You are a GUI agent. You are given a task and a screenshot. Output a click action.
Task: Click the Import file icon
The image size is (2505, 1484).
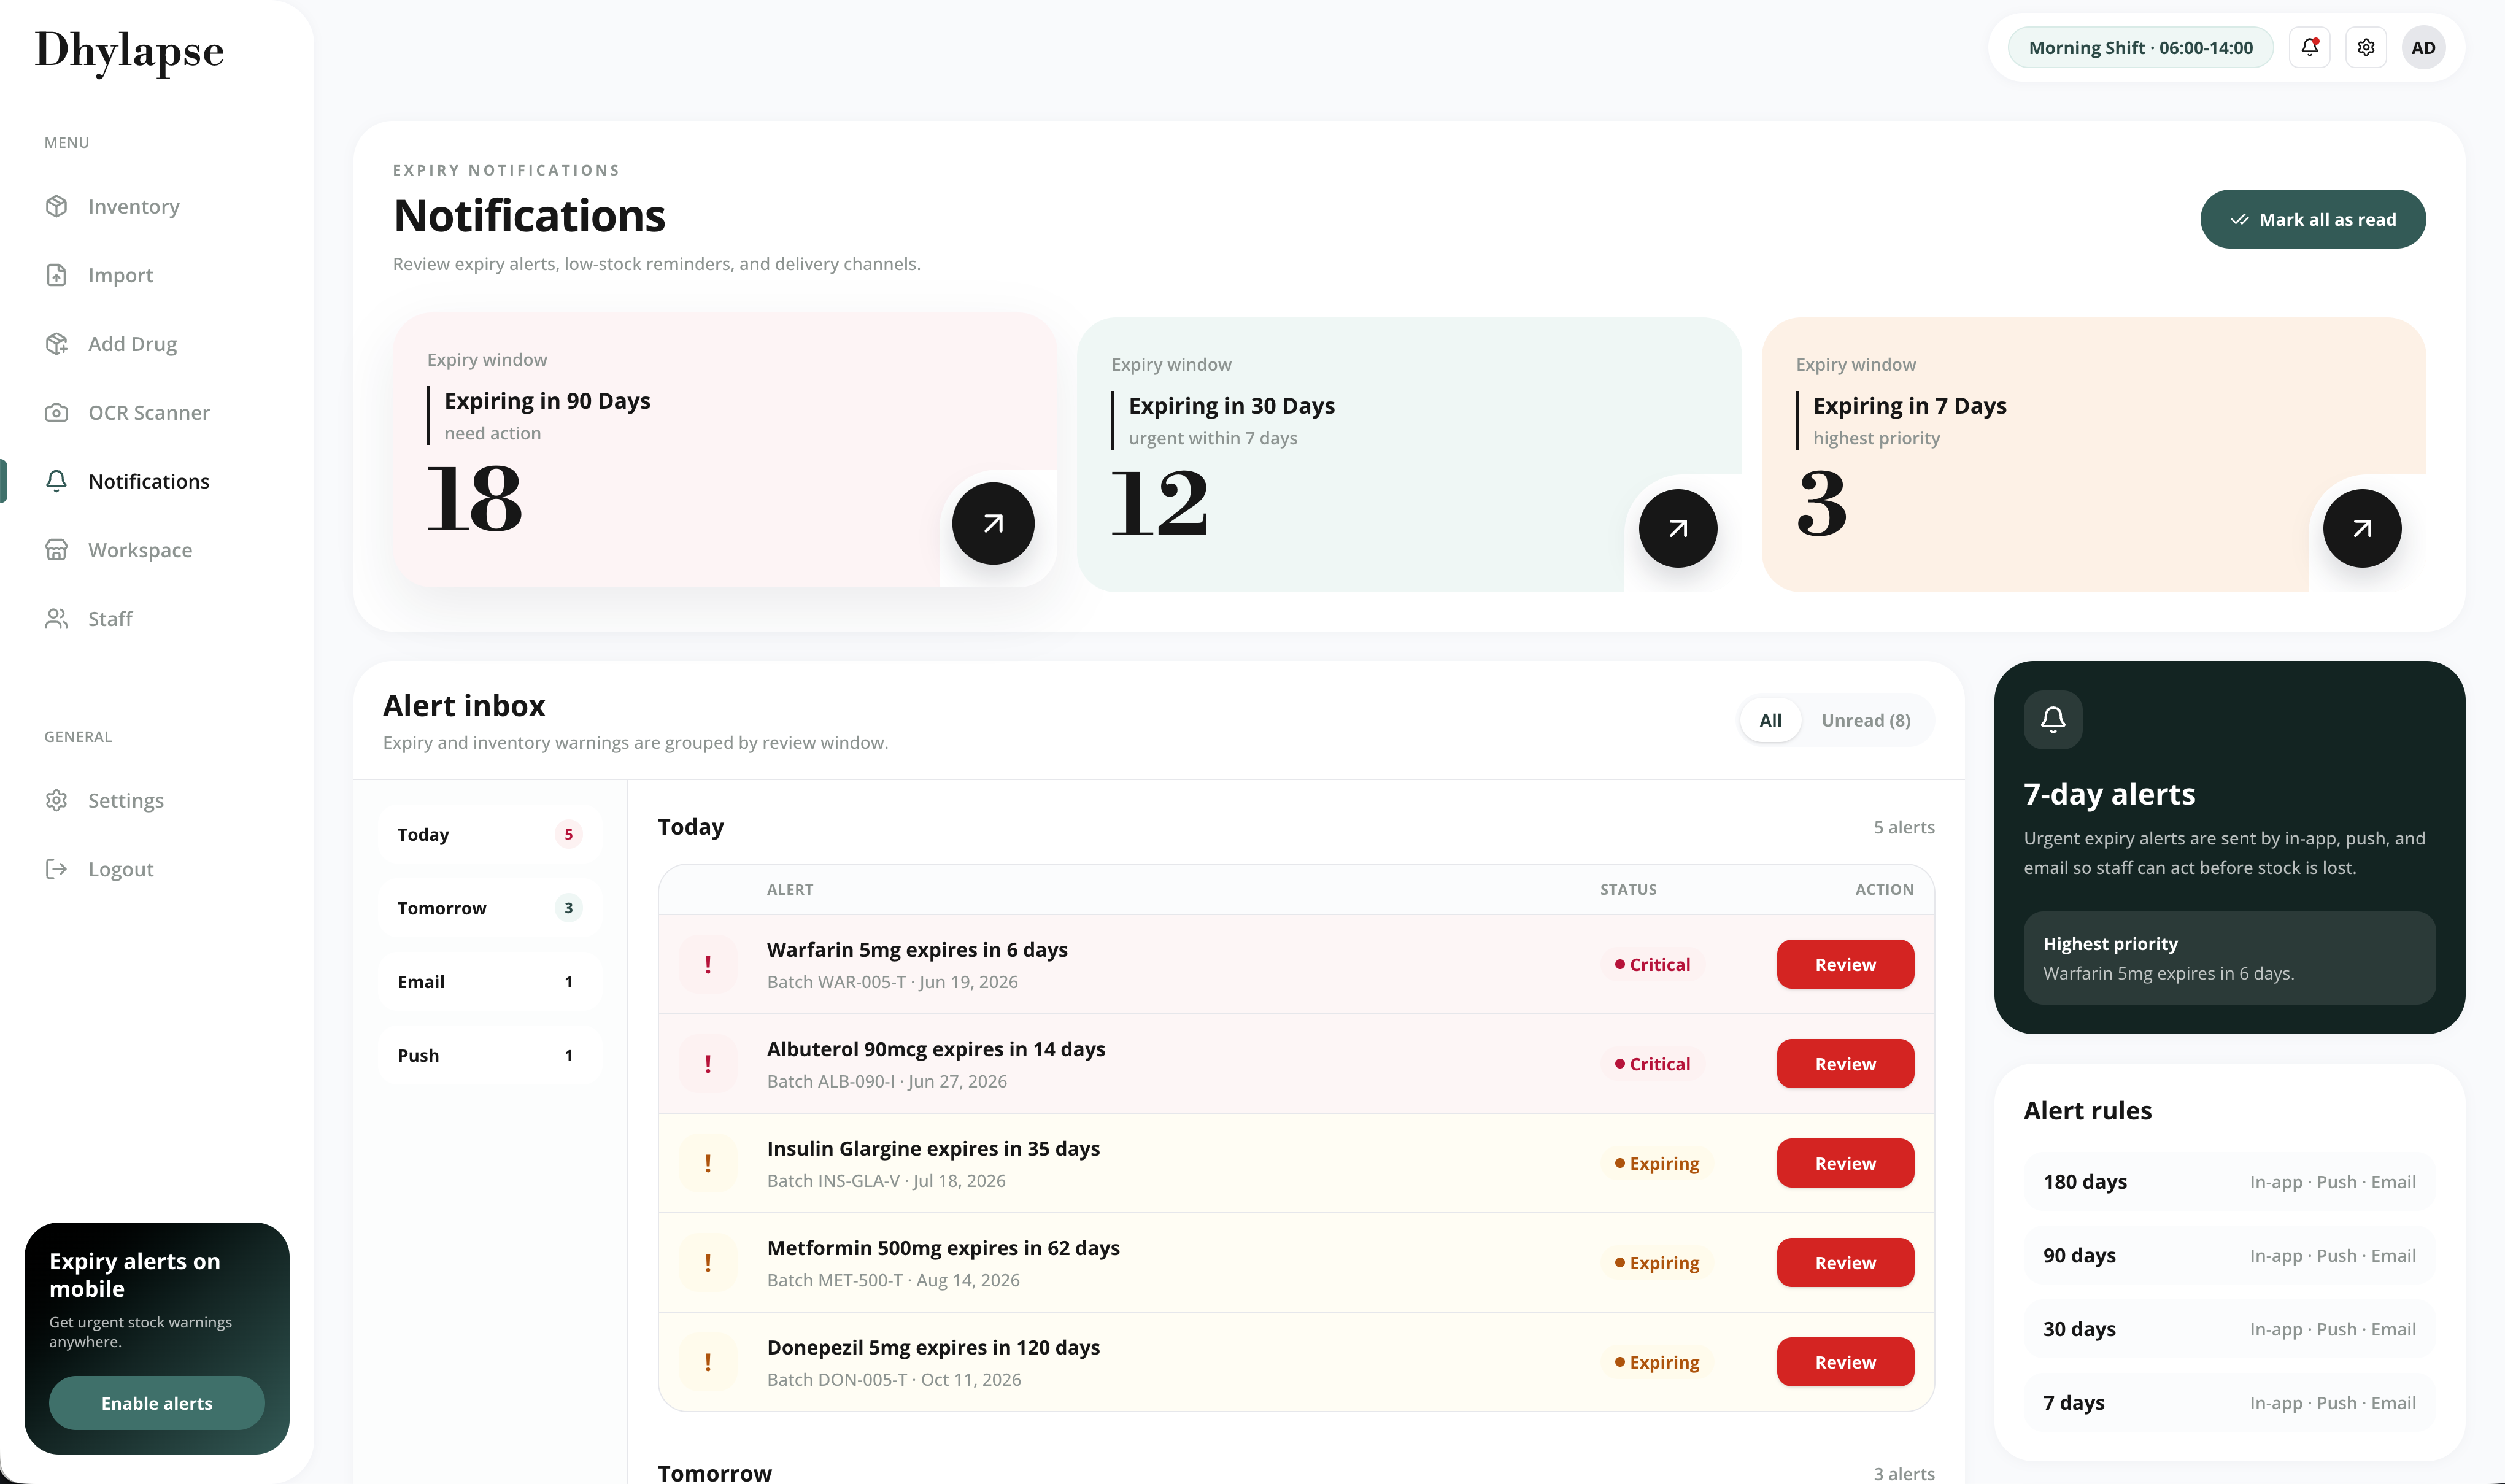click(x=57, y=275)
